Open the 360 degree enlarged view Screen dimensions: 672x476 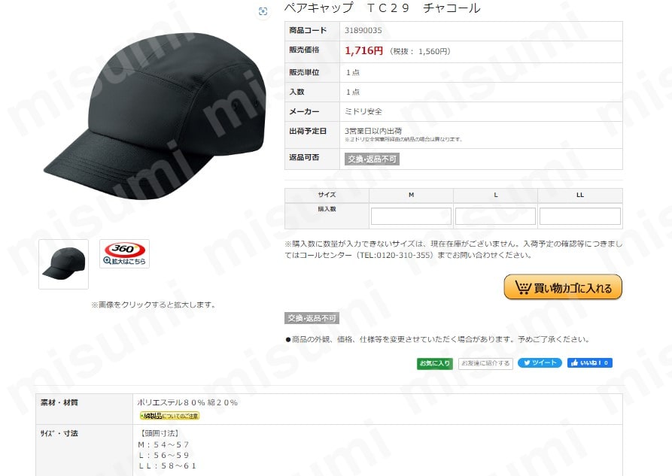(124, 253)
